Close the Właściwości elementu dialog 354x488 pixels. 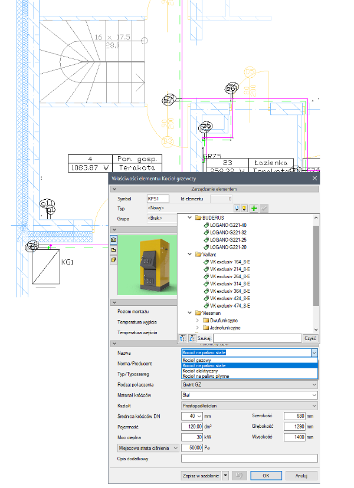[314, 179]
